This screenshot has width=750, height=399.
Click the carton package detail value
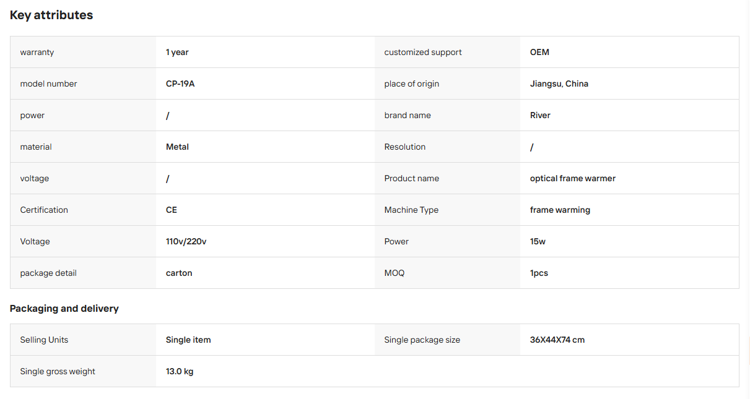[x=179, y=273]
